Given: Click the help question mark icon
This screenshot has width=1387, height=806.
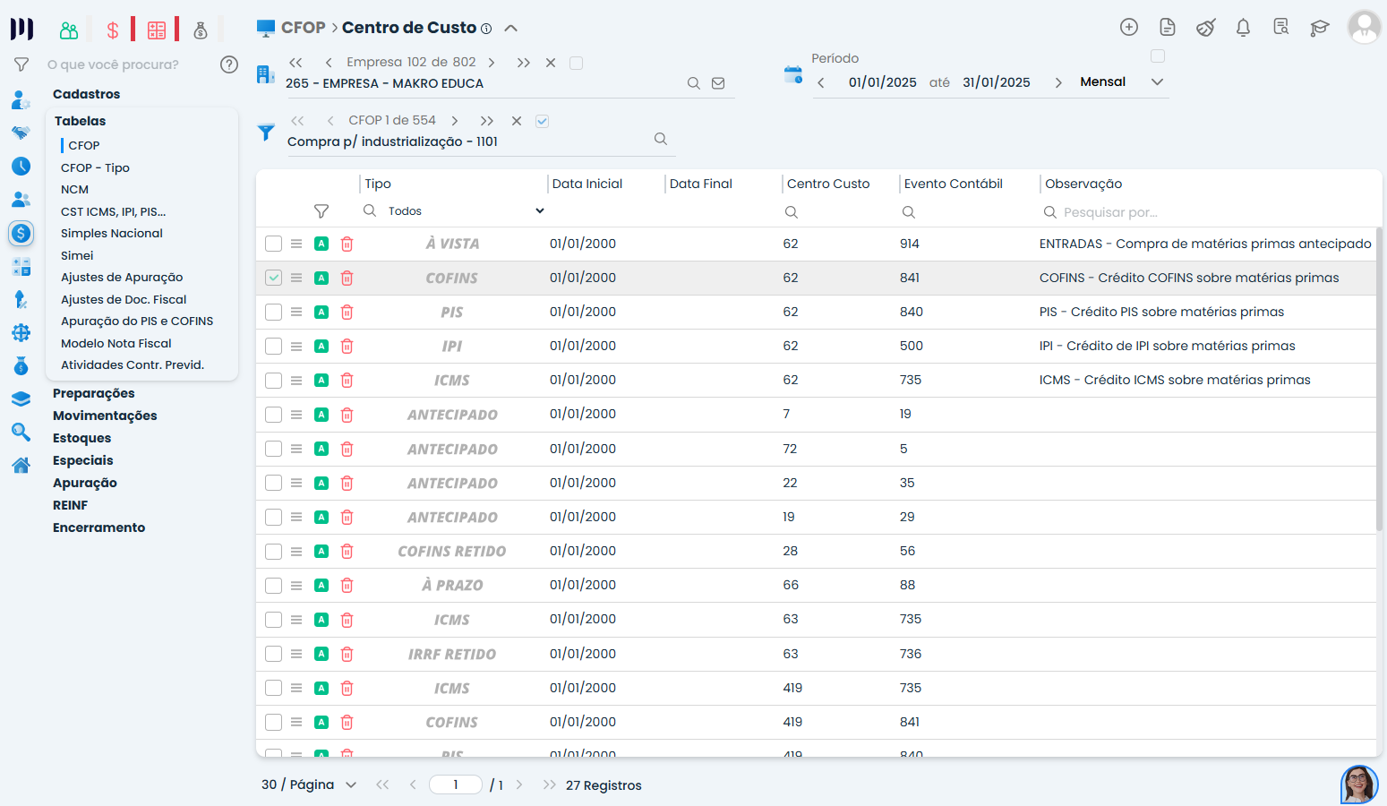Looking at the screenshot, I should click(229, 64).
